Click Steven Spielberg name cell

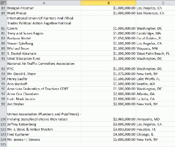pyautogui.click(x=44, y=44)
